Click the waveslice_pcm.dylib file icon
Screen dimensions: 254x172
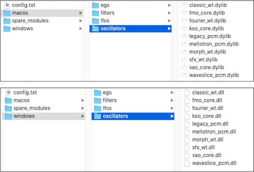184,75
